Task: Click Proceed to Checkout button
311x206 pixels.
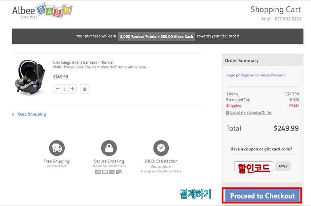Action: 262,196
